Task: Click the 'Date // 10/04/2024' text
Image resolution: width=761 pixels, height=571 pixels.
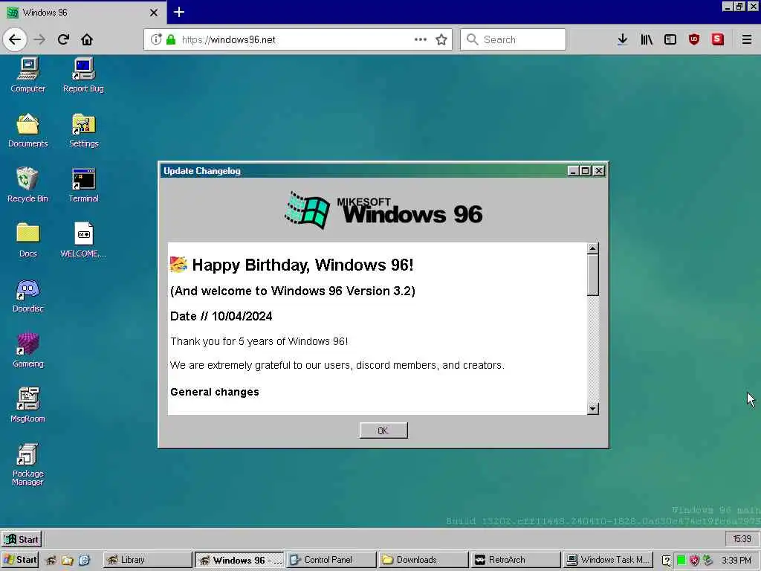Action: point(221,316)
